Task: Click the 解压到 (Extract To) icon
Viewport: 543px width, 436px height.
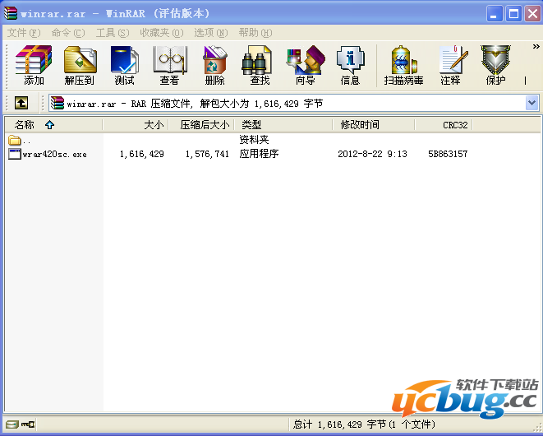Action: click(80, 65)
